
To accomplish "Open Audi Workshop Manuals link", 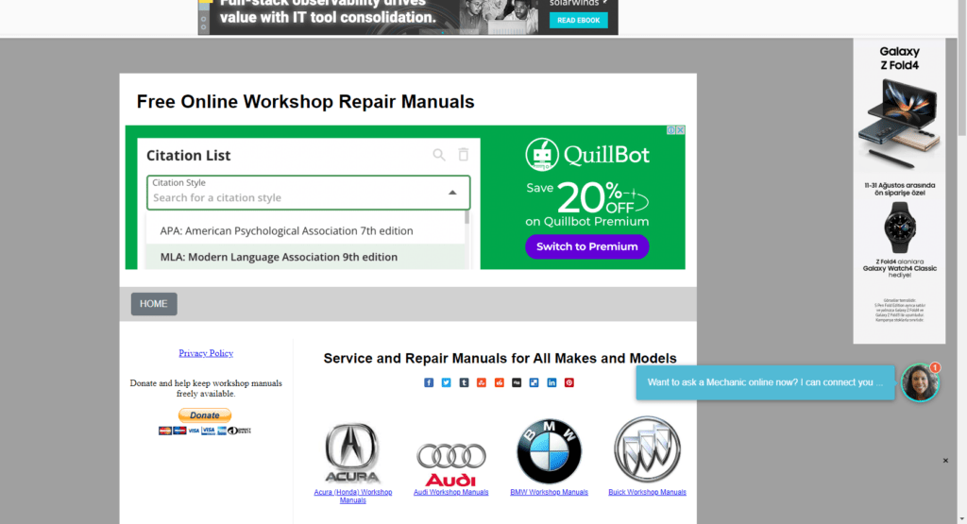I will pyautogui.click(x=450, y=492).
